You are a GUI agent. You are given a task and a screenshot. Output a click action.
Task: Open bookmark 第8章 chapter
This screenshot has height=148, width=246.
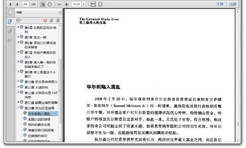[40, 64]
